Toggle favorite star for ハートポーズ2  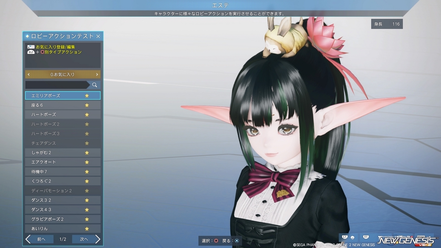pyautogui.click(x=87, y=124)
